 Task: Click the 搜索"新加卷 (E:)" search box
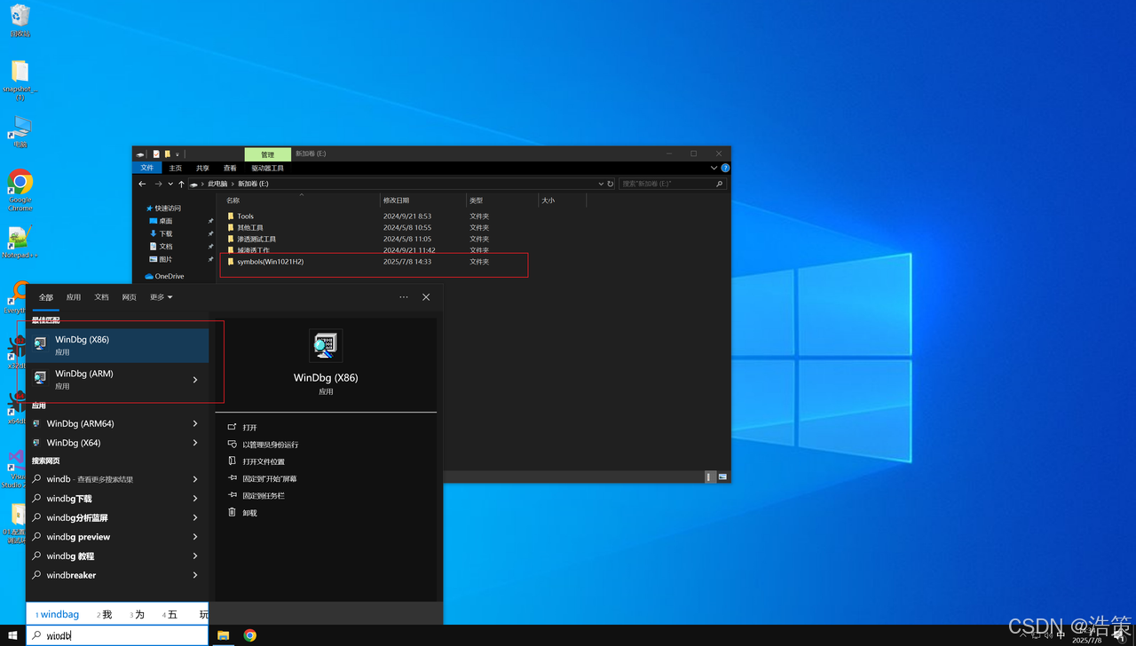coord(672,184)
